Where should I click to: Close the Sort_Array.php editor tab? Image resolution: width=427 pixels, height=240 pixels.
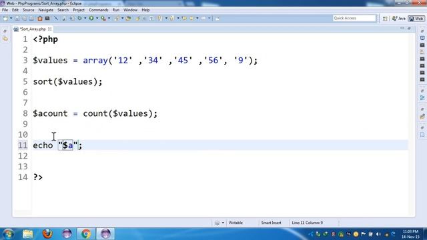50,29
